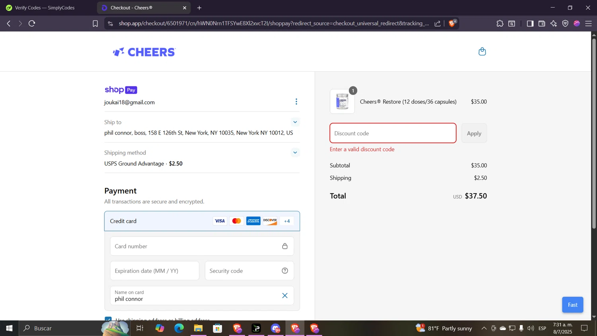Open volume control in system tray
This screenshot has height=336, width=597.
coord(531,328)
